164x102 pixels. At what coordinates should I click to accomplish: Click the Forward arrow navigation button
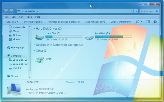click(11, 11)
